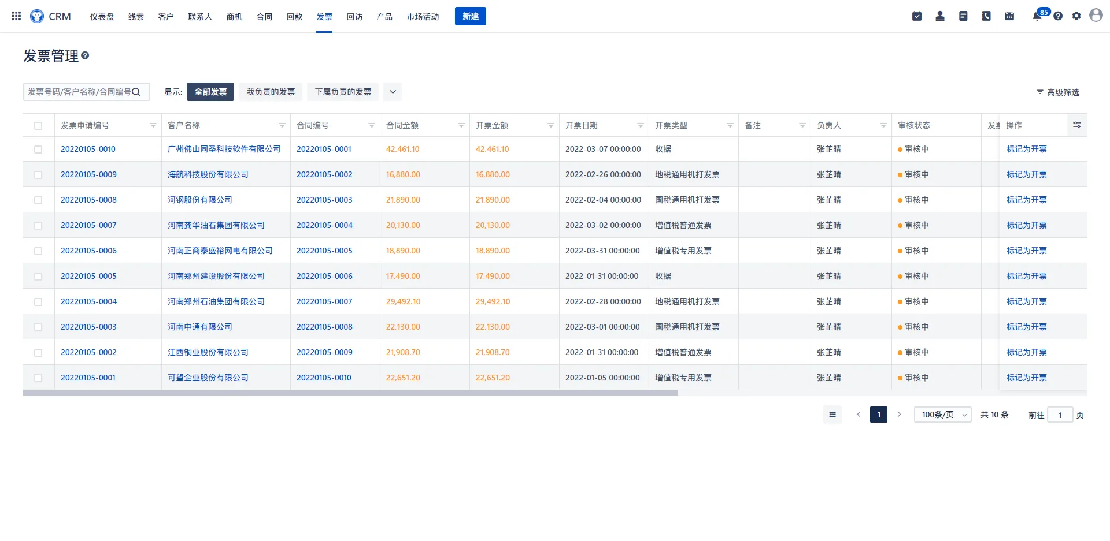Go to 产品 nav tab

pyautogui.click(x=384, y=17)
